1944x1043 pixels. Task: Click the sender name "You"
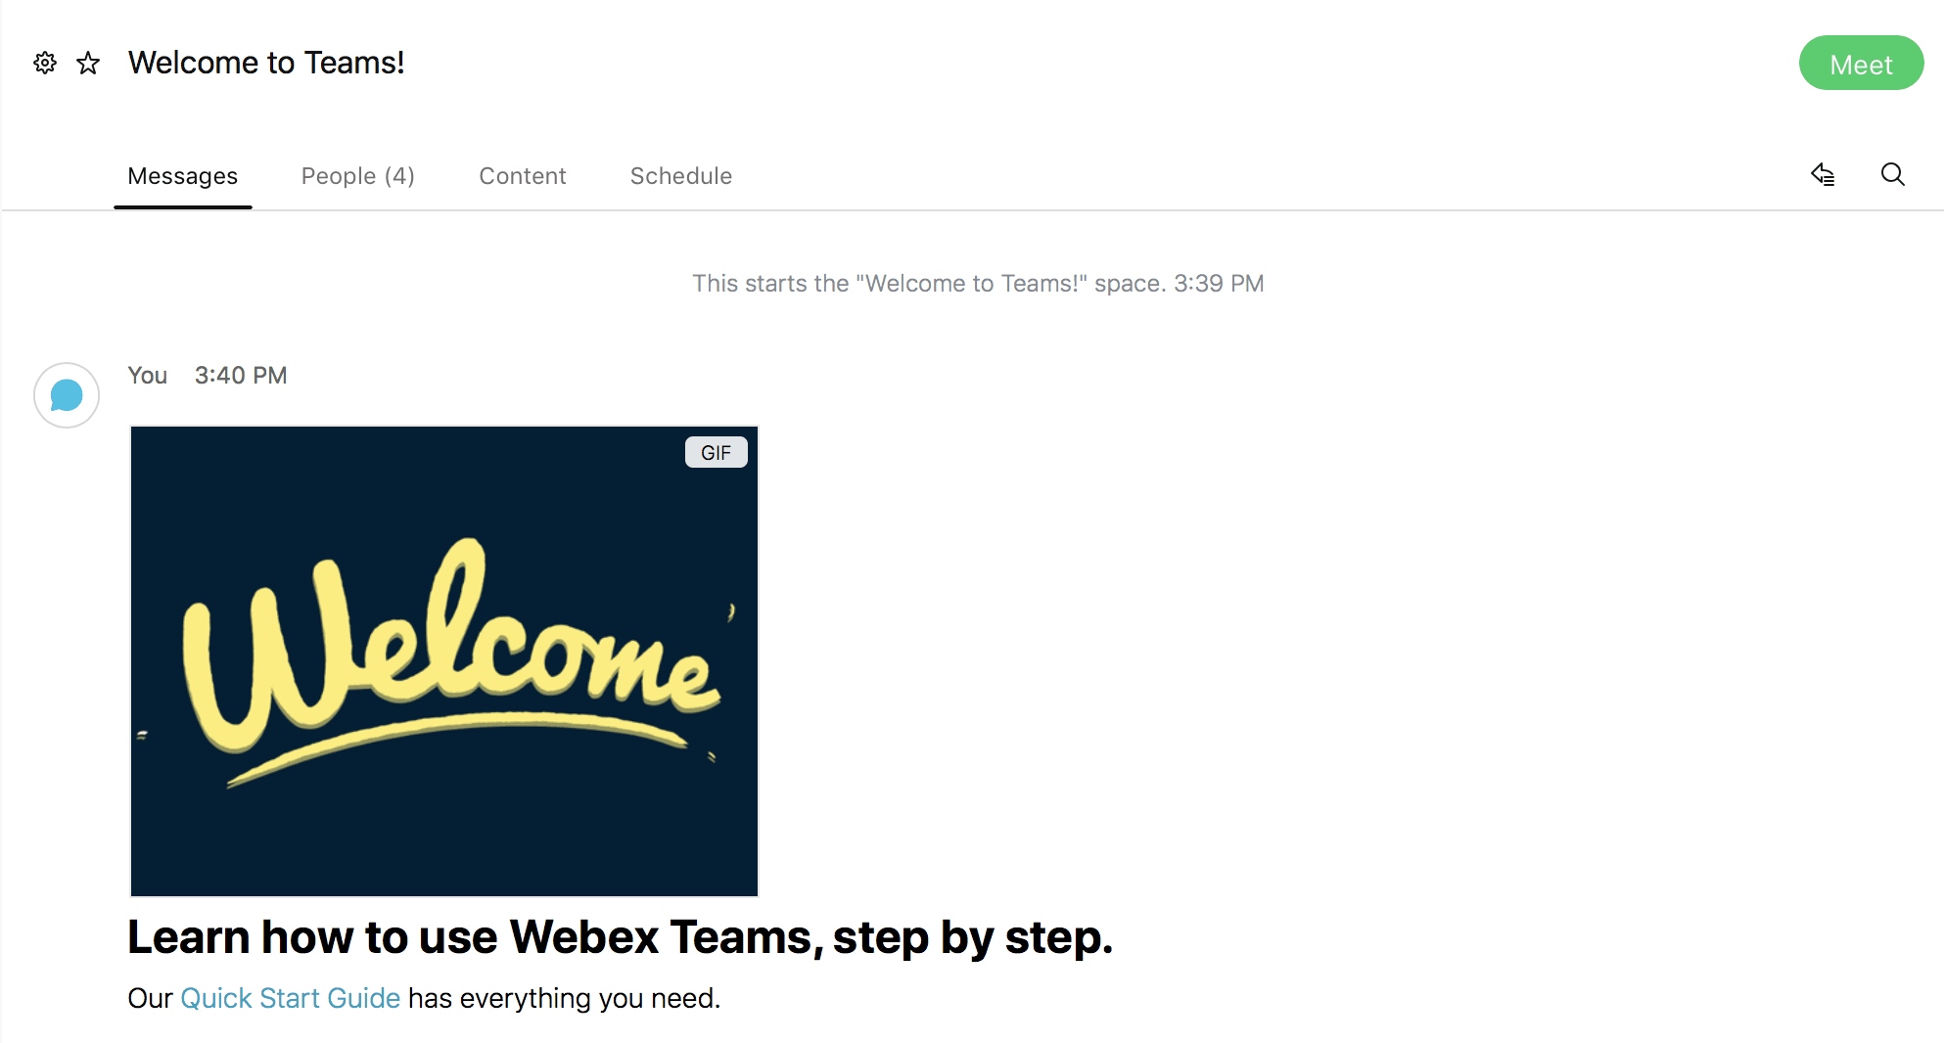(148, 376)
